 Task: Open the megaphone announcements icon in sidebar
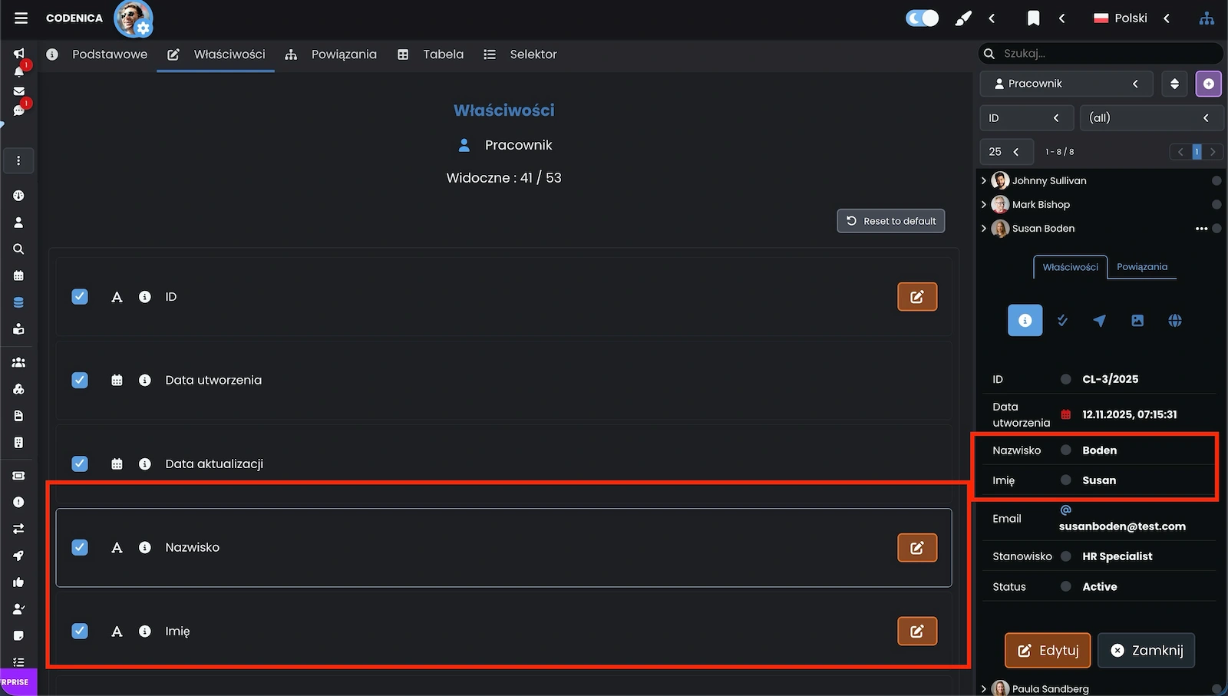pyautogui.click(x=18, y=53)
